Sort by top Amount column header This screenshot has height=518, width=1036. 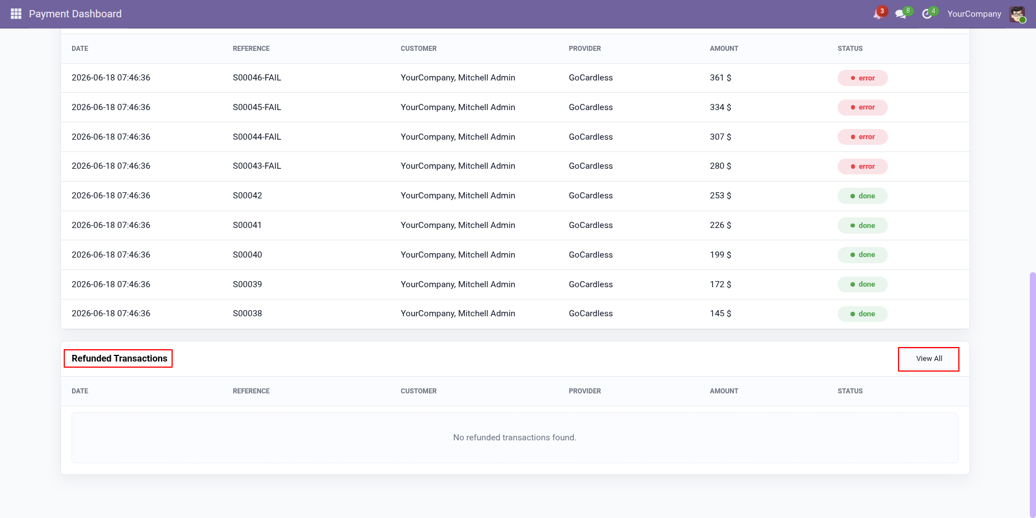point(724,49)
